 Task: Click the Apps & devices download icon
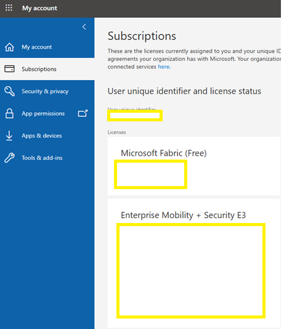pyautogui.click(x=9, y=136)
